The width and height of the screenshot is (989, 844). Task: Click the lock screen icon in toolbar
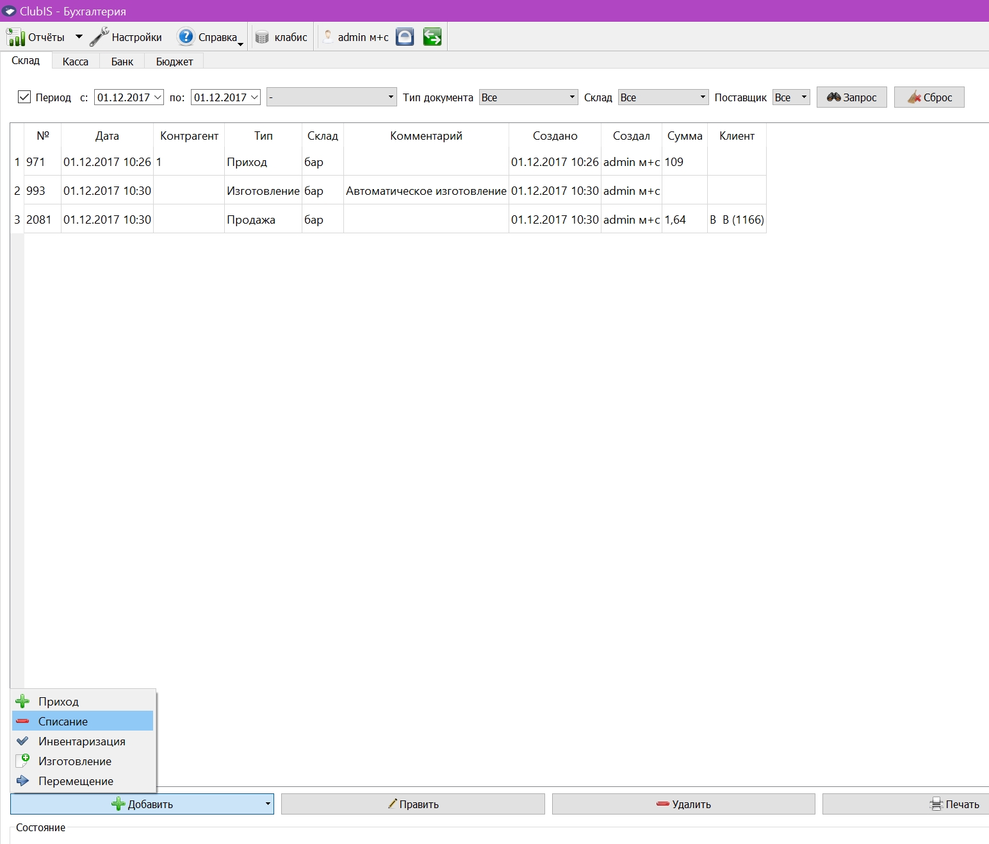405,37
